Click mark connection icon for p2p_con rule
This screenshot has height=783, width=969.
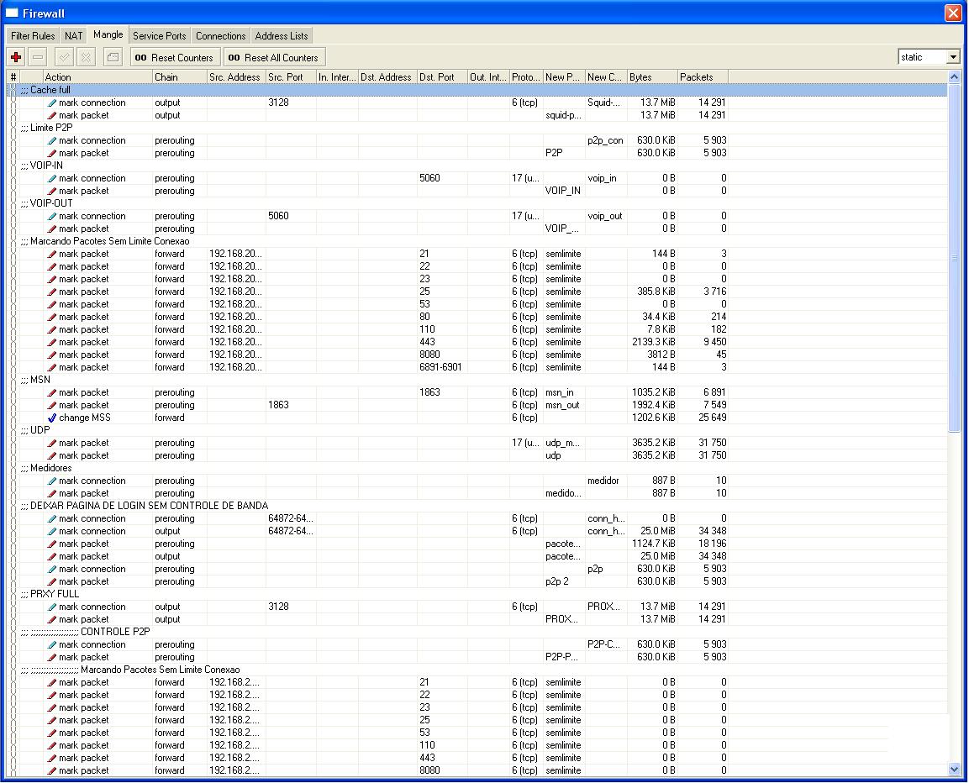52,140
